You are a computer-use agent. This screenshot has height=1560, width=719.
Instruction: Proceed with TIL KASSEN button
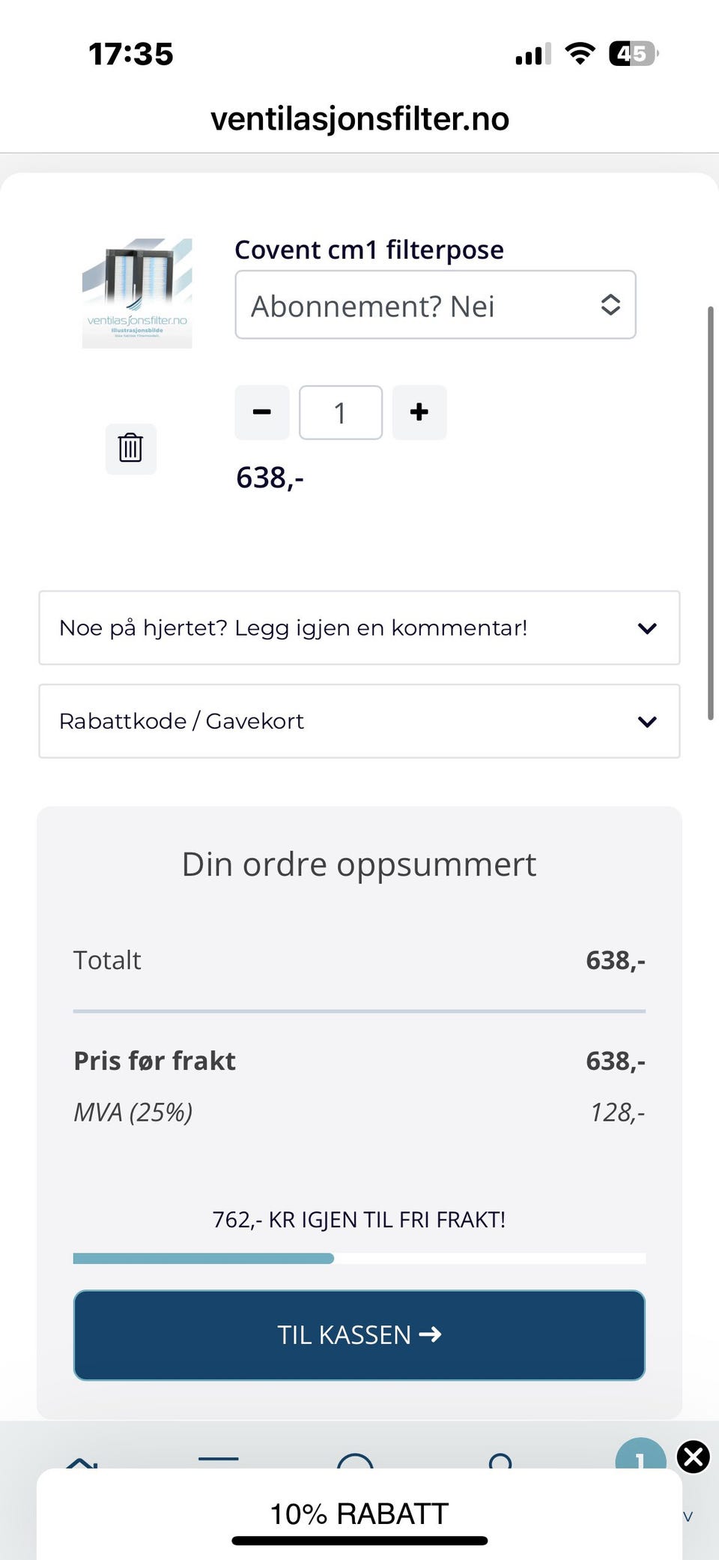click(x=359, y=1335)
